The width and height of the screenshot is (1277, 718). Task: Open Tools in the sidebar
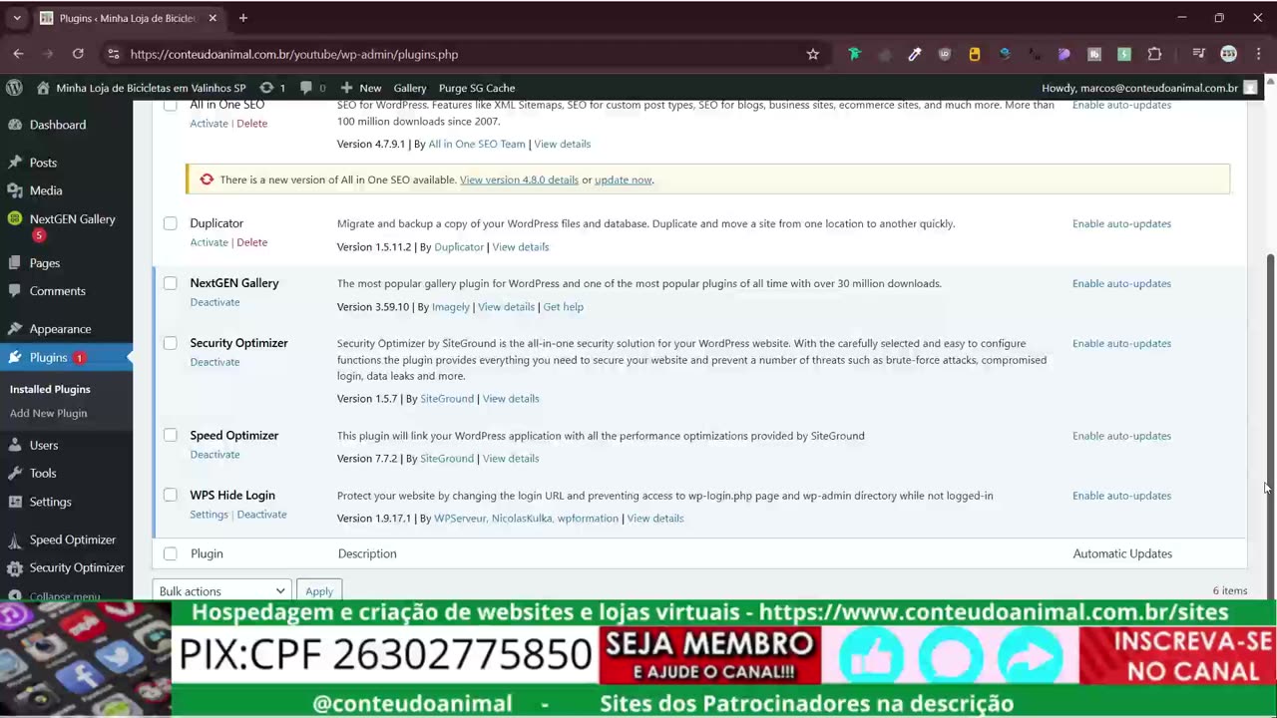point(43,474)
